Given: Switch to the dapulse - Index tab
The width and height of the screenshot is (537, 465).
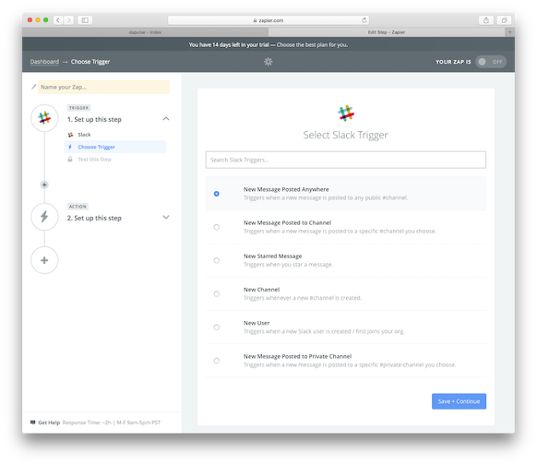Looking at the screenshot, I should [x=145, y=32].
